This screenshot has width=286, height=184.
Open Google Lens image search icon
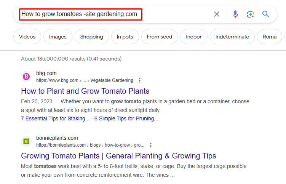point(250,14)
